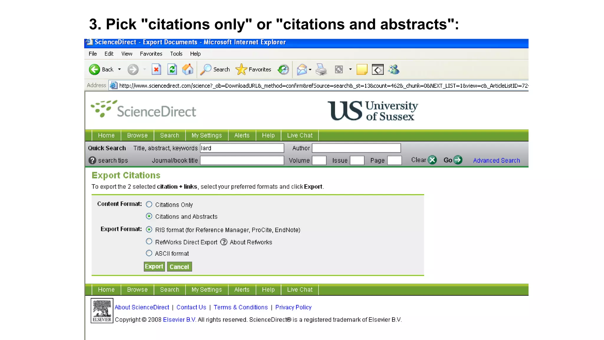Click the Forward arrow icon
Screen dimensions: 604x340
(133, 69)
